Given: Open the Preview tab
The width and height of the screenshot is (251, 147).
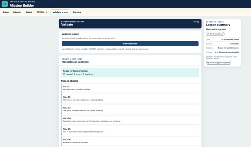Looking at the screenshot, I should (x=77, y=12).
